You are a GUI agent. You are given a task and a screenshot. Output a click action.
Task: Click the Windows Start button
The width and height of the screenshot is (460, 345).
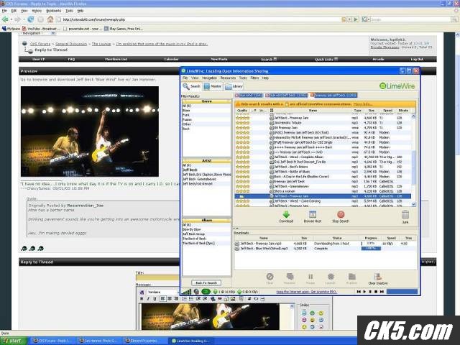coord(13,341)
